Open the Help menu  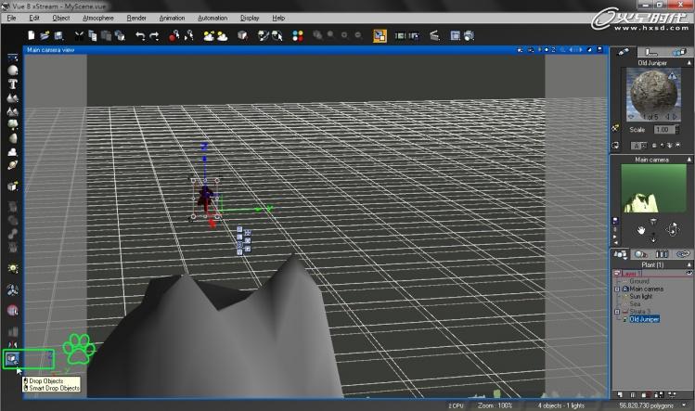click(x=278, y=18)
